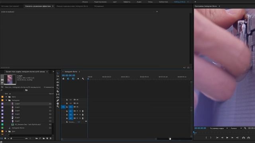255x143 pixels.
Task: Step forward one frame in Program monitor
Action: coord(232,138)
